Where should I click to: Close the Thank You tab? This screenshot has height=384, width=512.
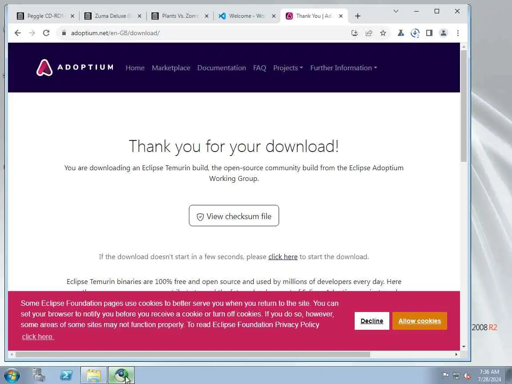point(340,16)
